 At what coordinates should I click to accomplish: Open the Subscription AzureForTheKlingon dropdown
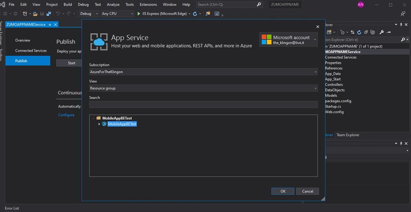coord(203,72)
